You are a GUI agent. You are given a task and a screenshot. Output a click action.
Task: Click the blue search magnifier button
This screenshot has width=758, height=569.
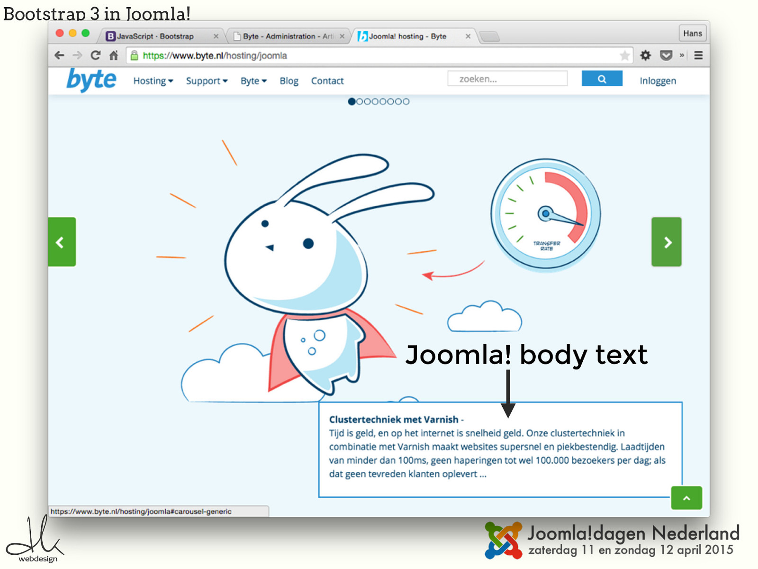(x=602, y=79)
